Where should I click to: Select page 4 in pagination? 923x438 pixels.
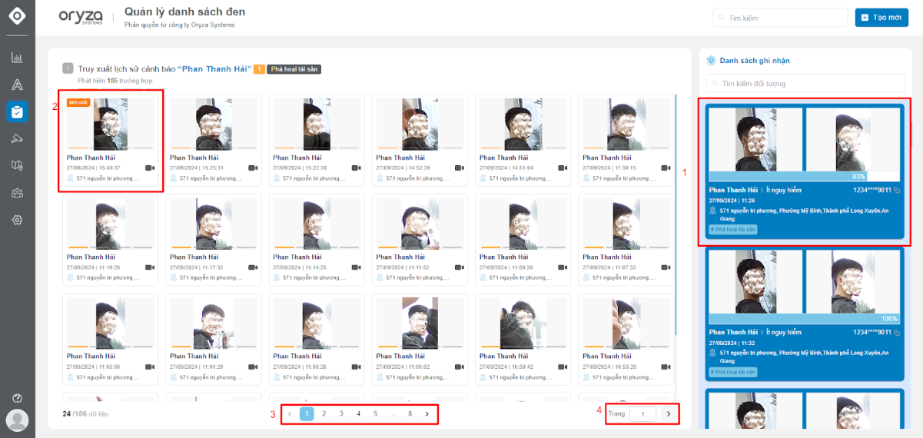(358, 414)
